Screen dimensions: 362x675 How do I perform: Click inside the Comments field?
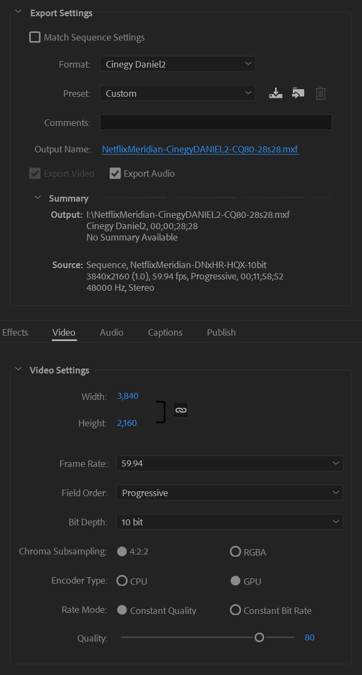(216, 122)
